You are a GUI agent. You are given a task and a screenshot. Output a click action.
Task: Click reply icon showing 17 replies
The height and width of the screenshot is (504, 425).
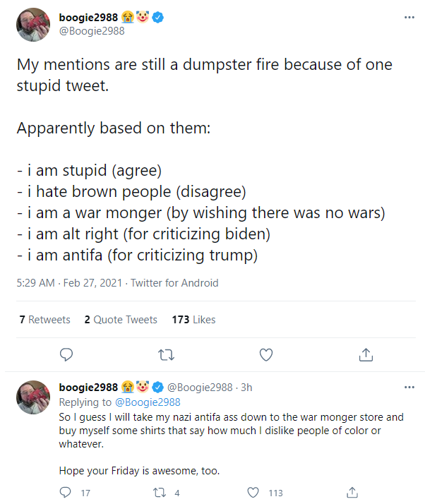click(x=66, y=492)
